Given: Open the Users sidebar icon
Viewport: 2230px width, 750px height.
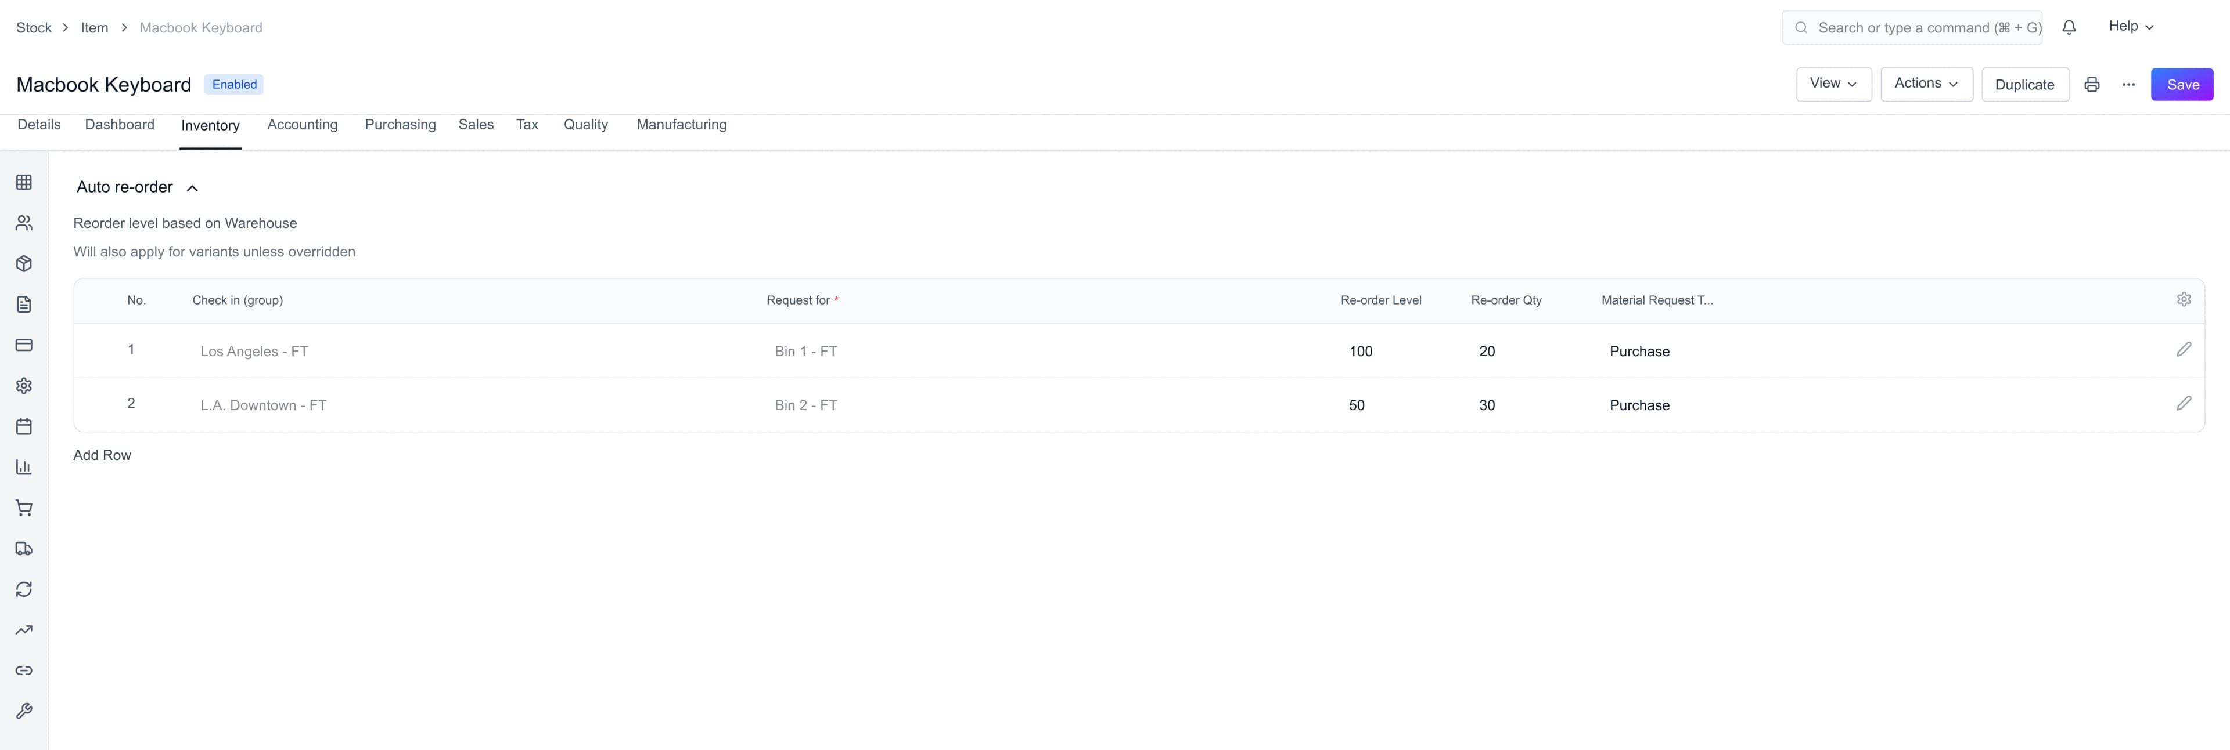Looking at the screenshot, I should [x=24, y=222].
